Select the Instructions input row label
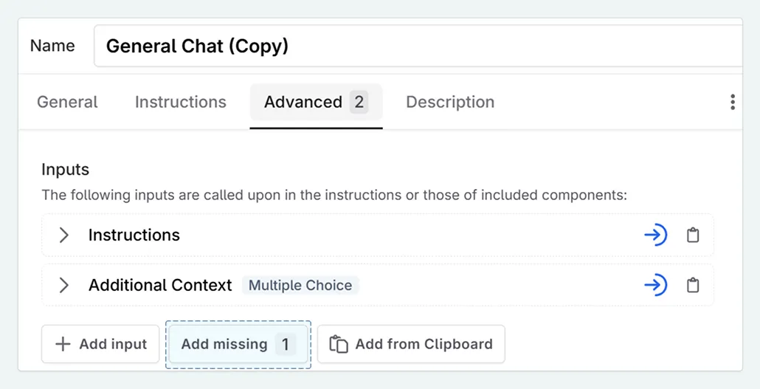This screenshot has width=760, height=389. pyautogui.click(x=134, y=235)
